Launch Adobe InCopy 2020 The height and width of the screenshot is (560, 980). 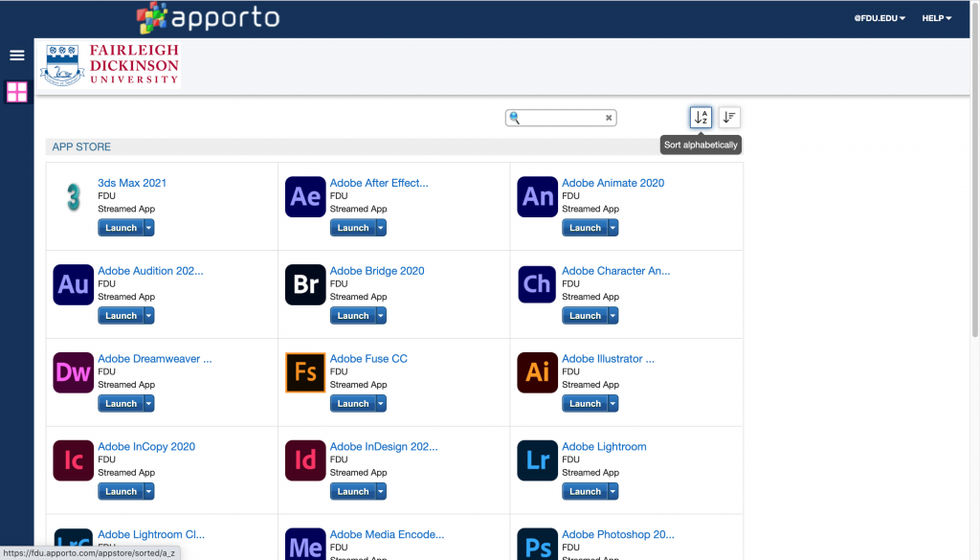click(121, 491)
